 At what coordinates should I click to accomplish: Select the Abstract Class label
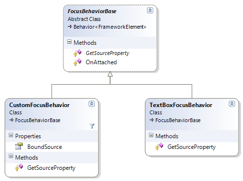click(84, 19)
